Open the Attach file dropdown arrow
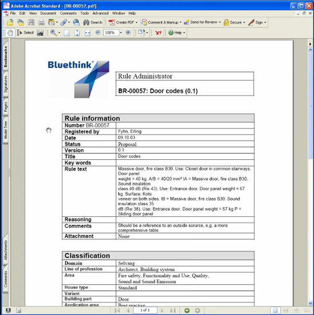314x315 pixels. [x=69, y=22]
